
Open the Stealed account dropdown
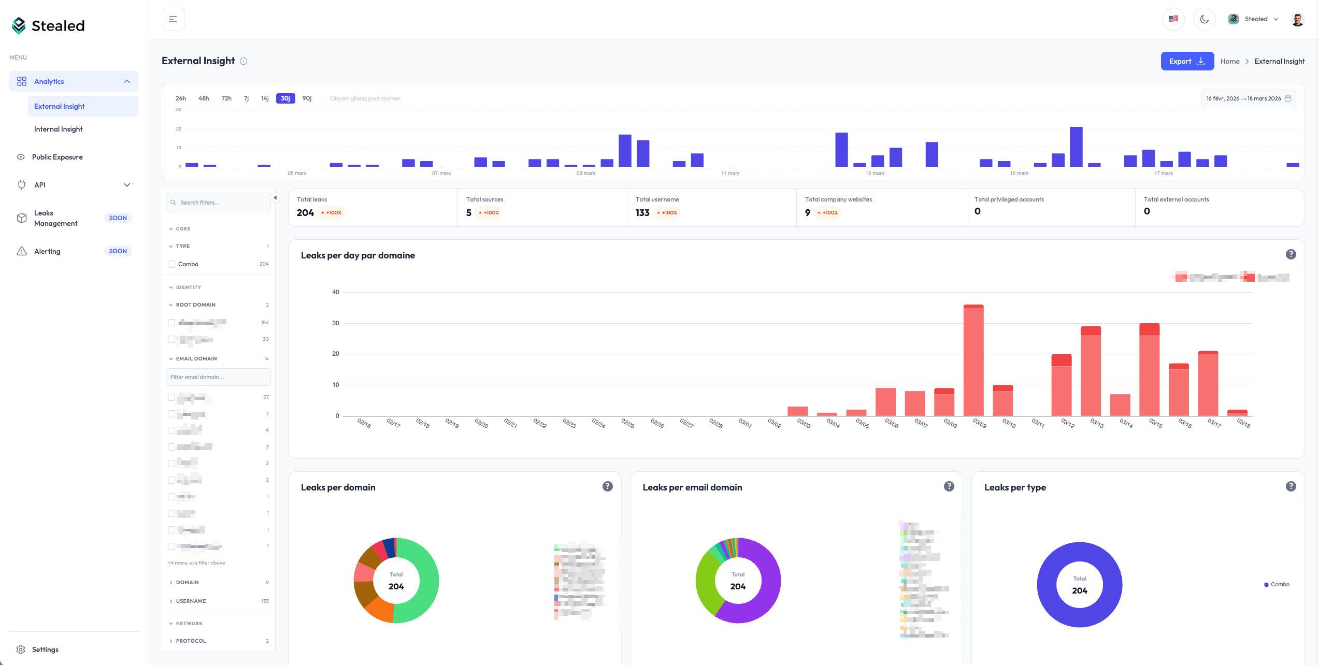pyautogui.click(x=1254, y=19)
